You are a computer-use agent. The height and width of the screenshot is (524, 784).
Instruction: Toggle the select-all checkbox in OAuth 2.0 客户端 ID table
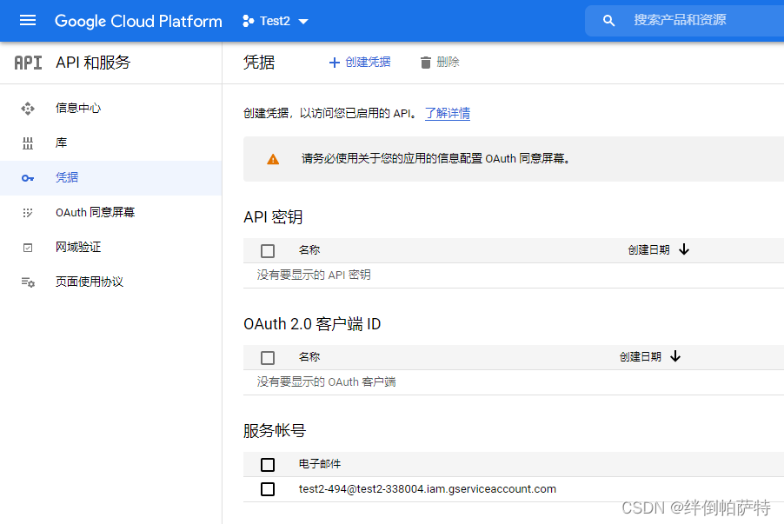tap(268, 357)
